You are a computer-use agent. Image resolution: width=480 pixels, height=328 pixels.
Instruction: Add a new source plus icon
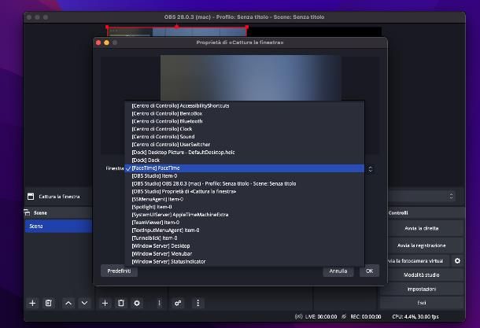click(x=105, y=303)
